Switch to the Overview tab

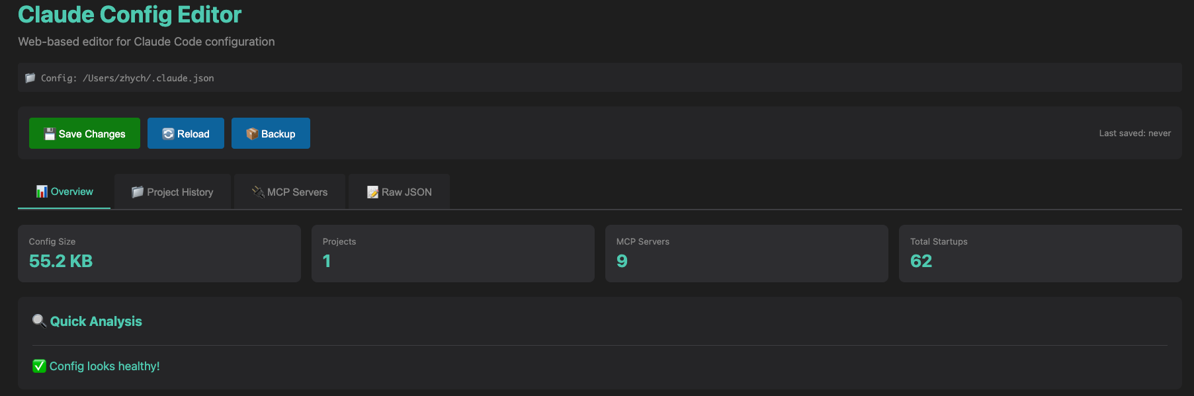[x=64, y=192]
